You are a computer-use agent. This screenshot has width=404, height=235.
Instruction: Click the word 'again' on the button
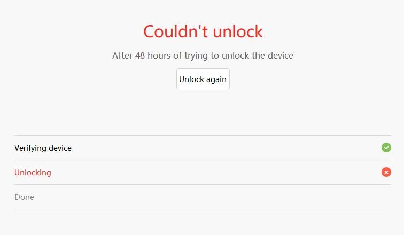click(x=216, y=79)
